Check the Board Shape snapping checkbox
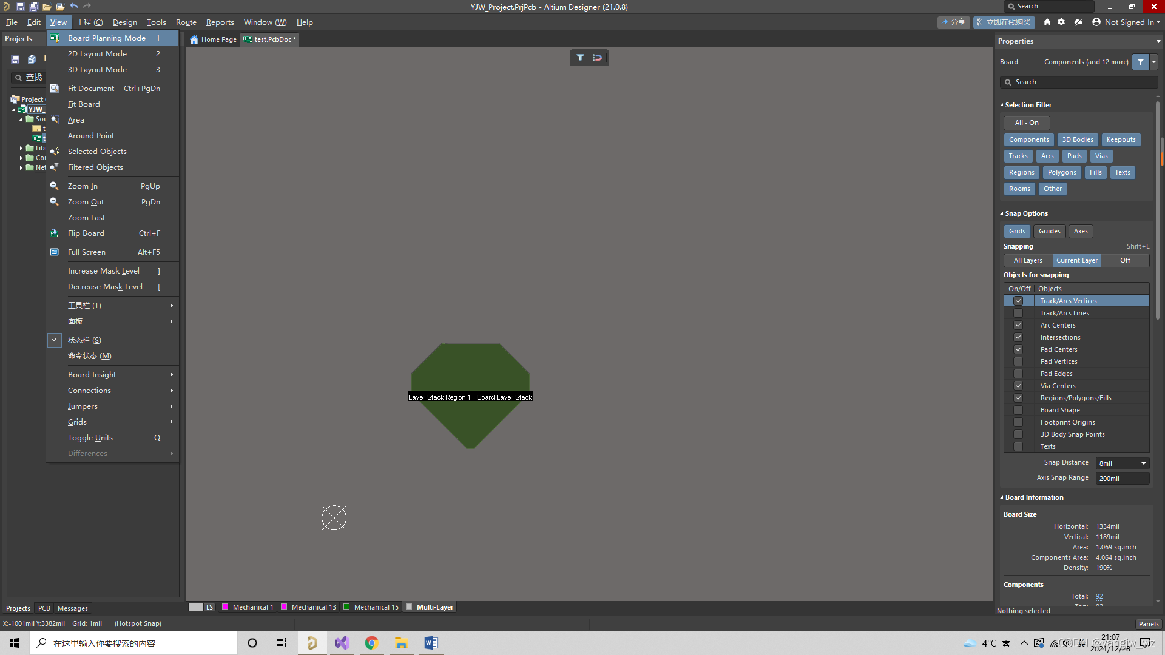The width and height of the screenshot is (1165, 655). coord(1018,411)
